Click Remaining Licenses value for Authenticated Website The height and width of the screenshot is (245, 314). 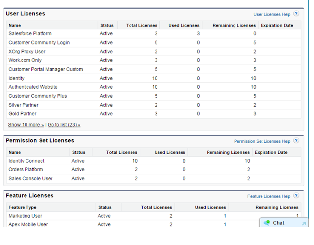253,87
